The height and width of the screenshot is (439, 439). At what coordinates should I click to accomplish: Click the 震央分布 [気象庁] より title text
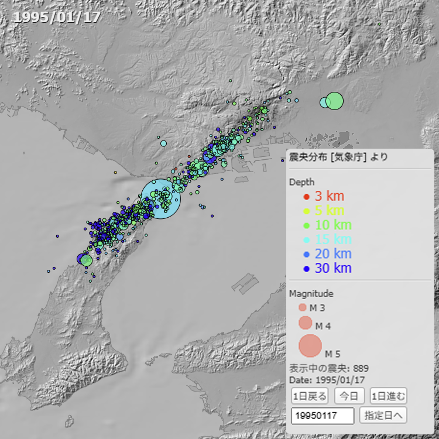tap(338, 157)
